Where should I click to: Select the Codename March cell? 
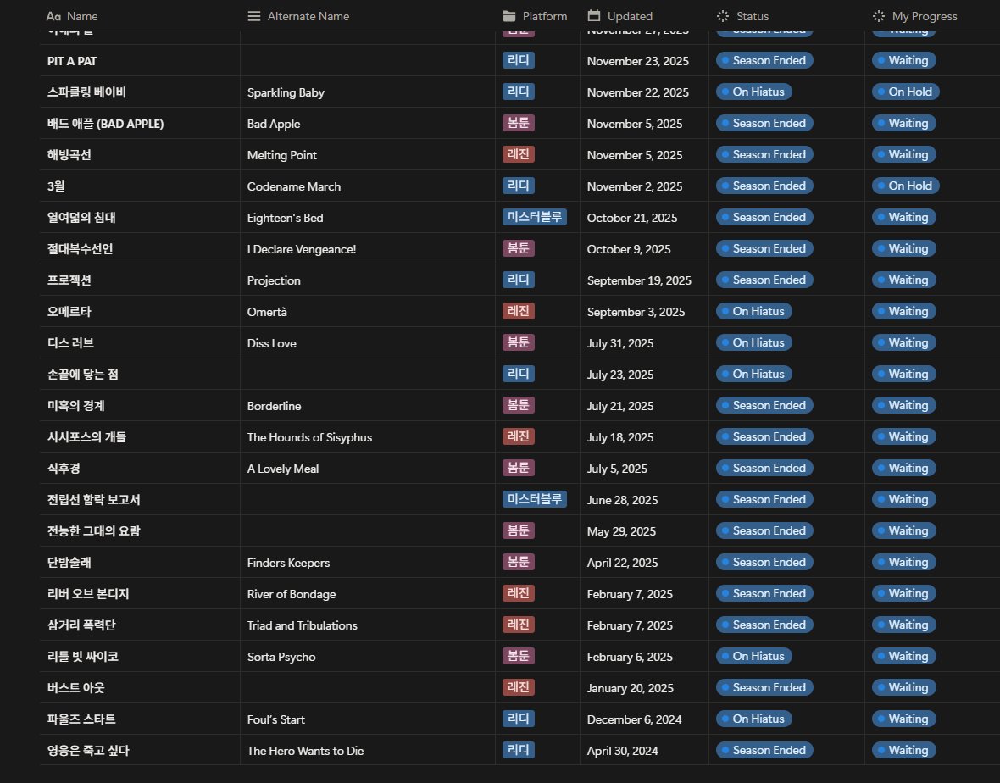(294, 186)
